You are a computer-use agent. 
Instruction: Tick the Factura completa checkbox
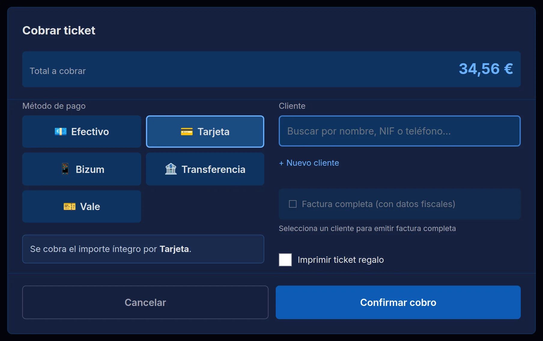tap(293, 204)
